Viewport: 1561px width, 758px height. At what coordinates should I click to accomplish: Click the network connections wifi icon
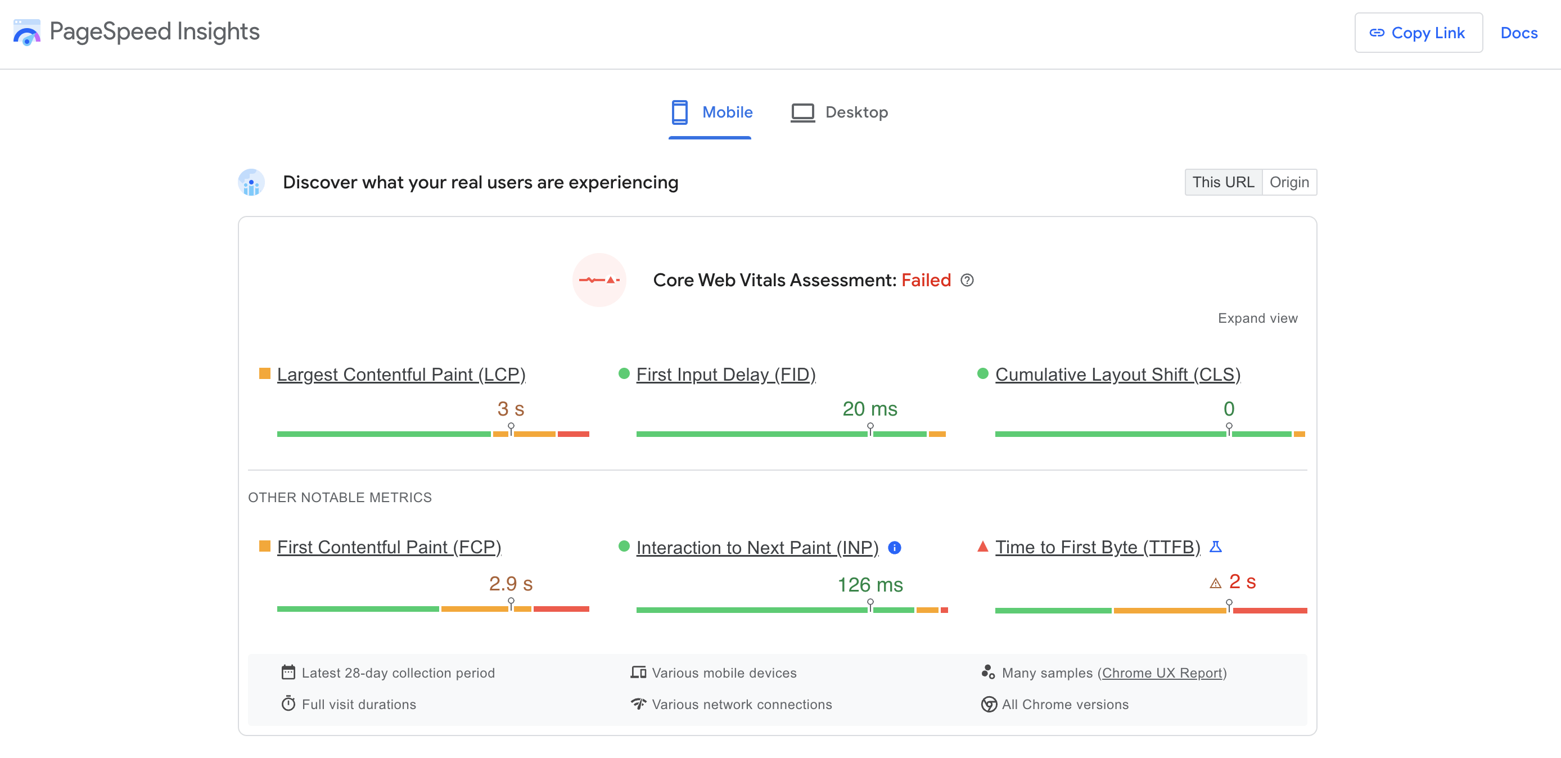(638, 703)
